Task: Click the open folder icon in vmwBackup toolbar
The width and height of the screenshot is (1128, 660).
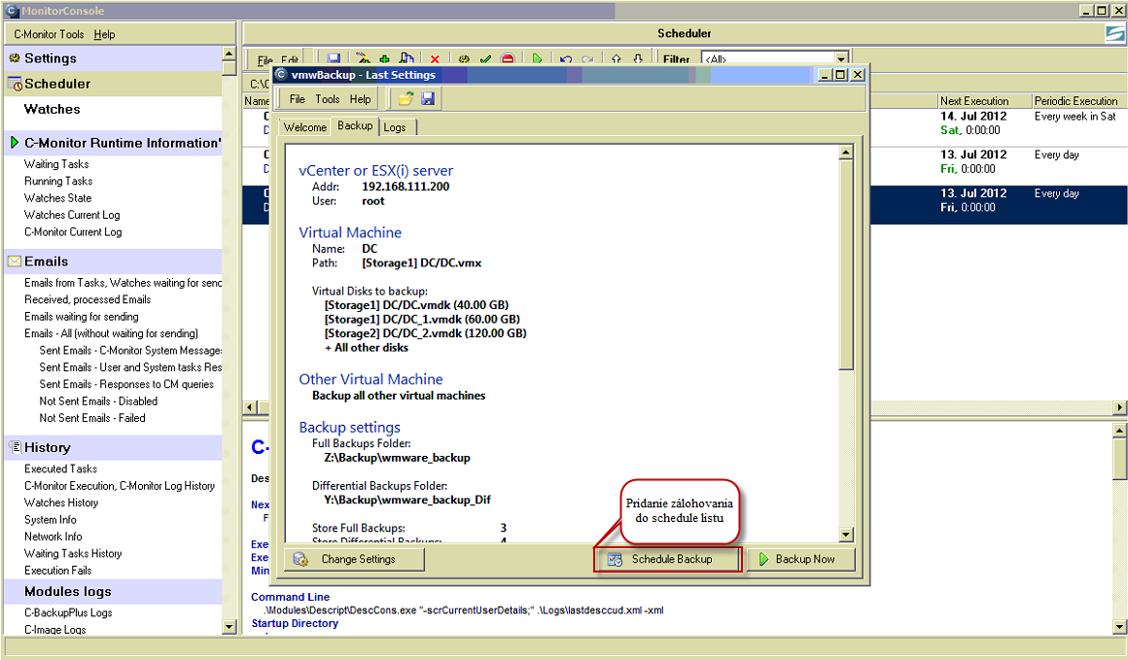Action: pyautogui.click(x=406, y=98)
